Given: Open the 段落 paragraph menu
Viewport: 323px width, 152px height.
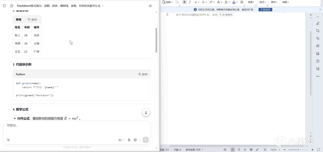Looking at the screenshot, I should [x=251, y=2].
